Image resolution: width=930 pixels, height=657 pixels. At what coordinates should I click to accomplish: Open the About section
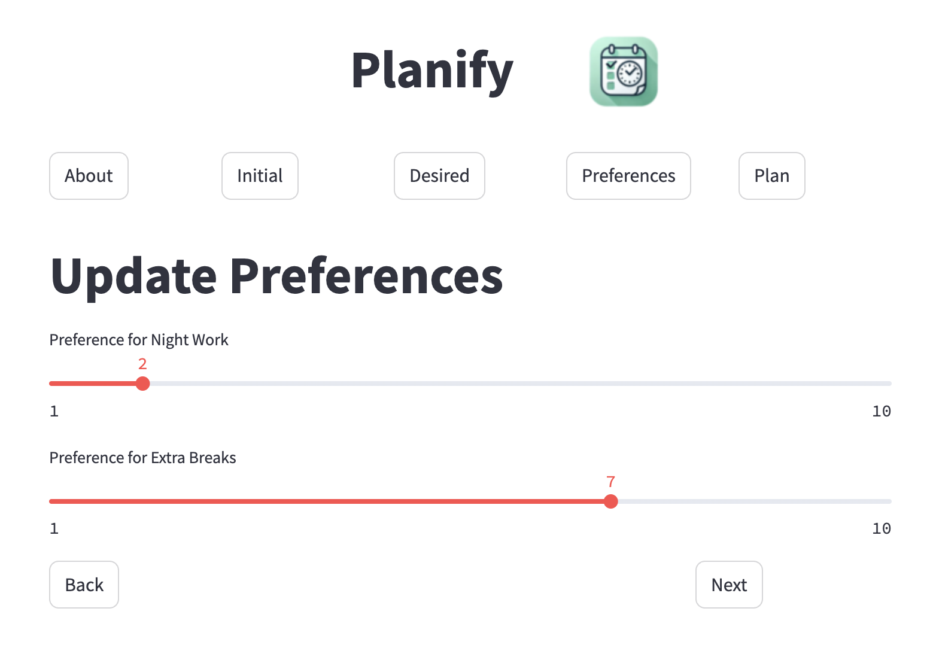(89, 176)
